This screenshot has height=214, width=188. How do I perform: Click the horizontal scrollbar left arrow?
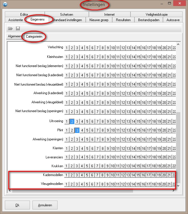click(10, 191)
